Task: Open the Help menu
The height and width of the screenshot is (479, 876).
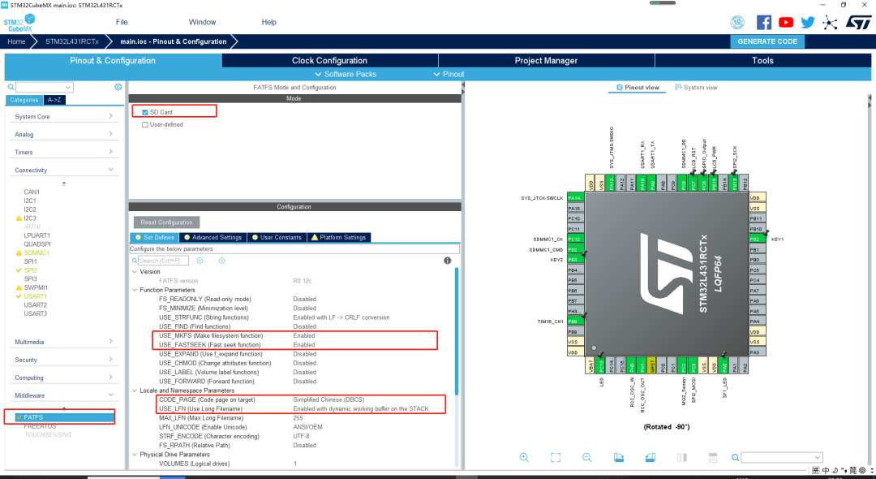Action: pyautogui.click(x=268, y=23)
